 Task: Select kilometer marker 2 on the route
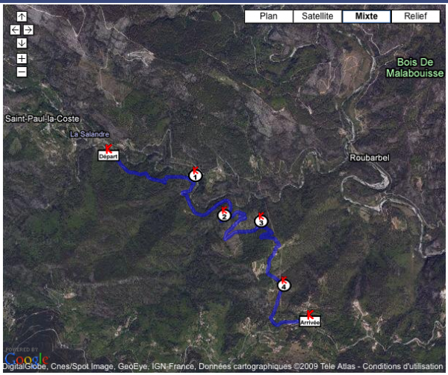[224, 215]
